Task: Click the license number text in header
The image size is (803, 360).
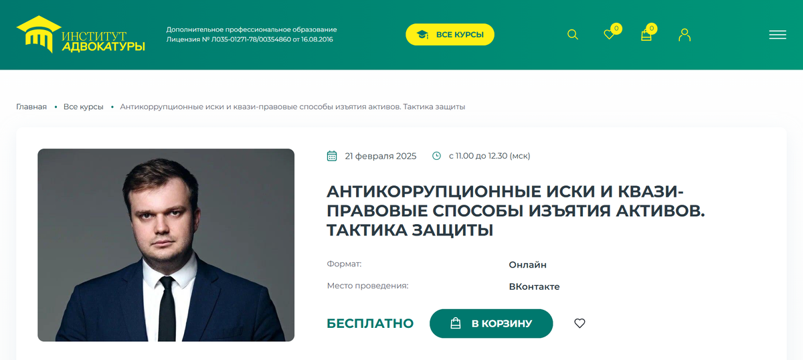Action: click(x=250, y=39)
